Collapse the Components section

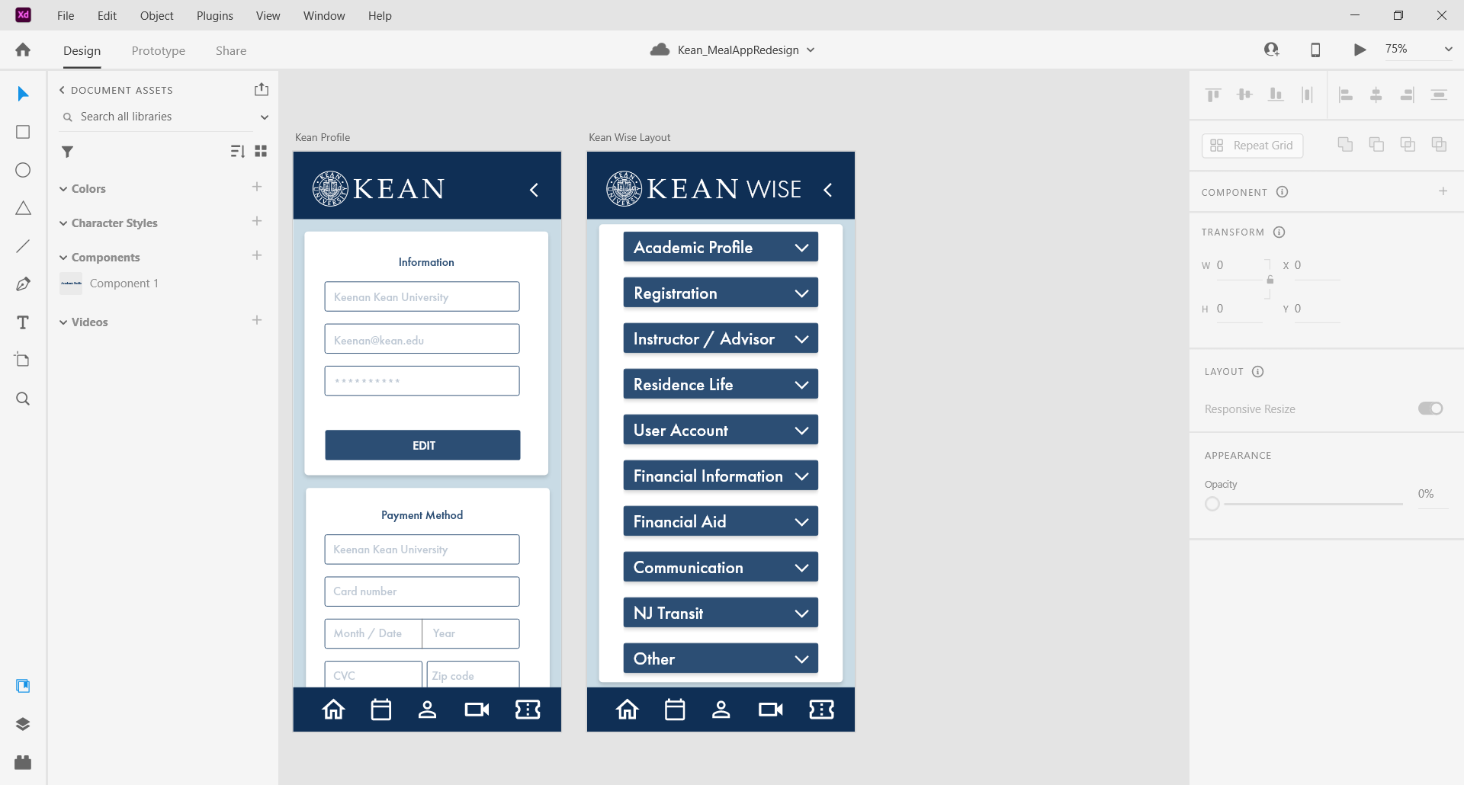click(63, 258)
